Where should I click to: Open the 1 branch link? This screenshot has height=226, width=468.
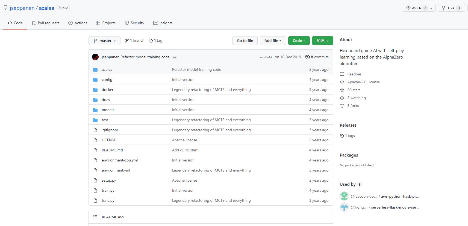(135, 40)
